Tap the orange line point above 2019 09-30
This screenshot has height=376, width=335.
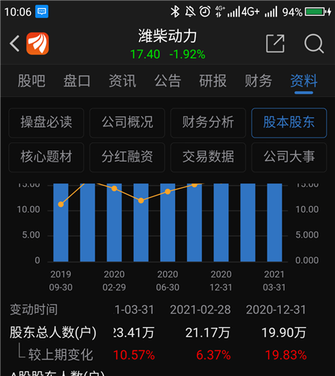click(61, 205)
